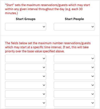Select the third-row left interval dropdown
The image size is (100, 109).
click(26, 76)
